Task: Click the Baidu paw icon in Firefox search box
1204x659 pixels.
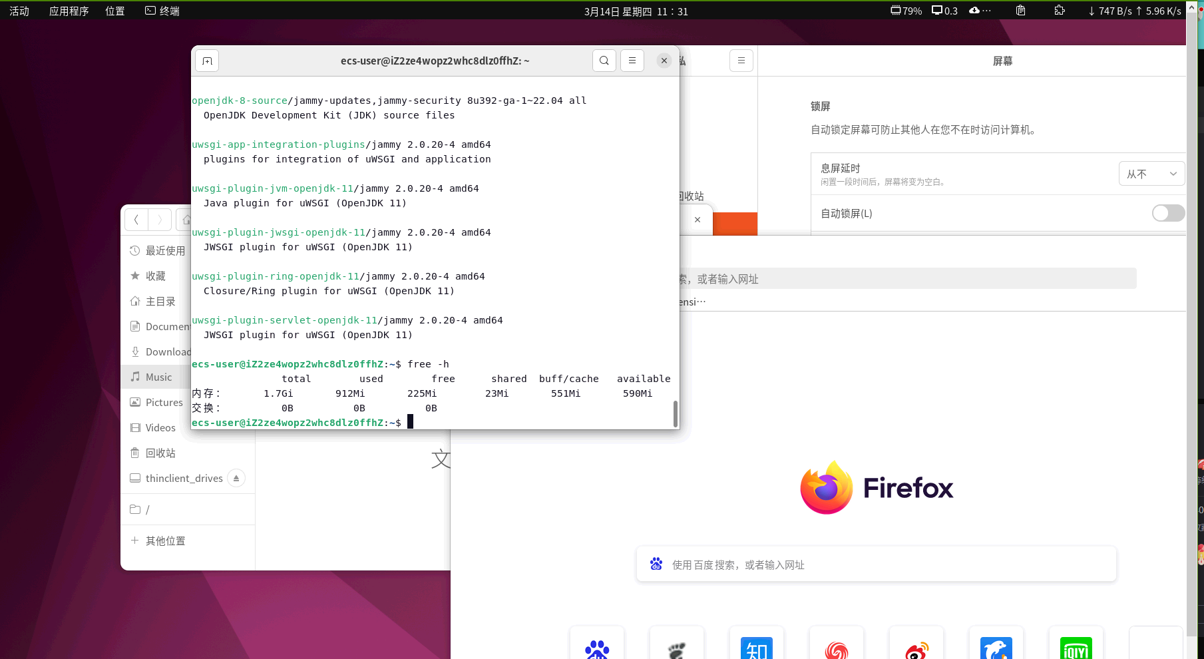Action: click(x=656, y=564)
